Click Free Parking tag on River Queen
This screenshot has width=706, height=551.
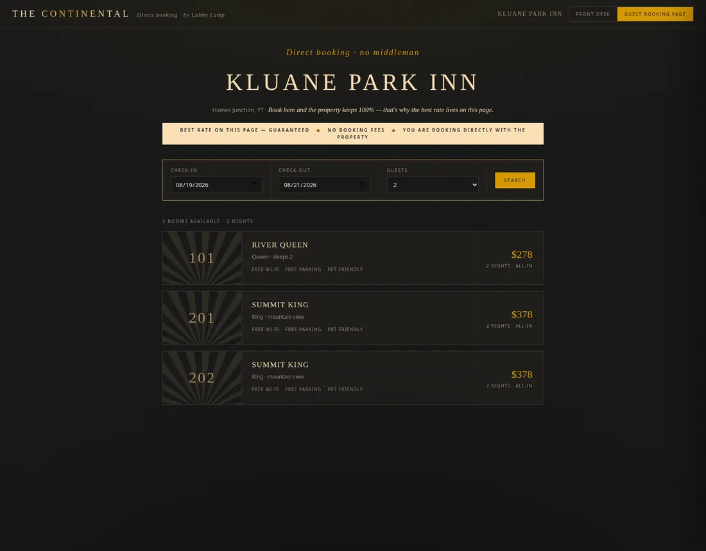303,269
